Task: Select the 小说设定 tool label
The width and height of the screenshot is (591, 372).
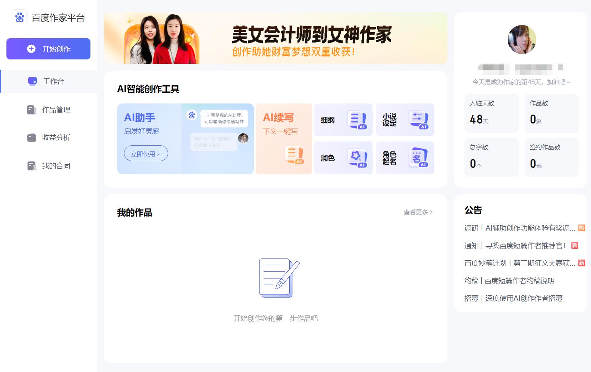Action: coord(389,120)
